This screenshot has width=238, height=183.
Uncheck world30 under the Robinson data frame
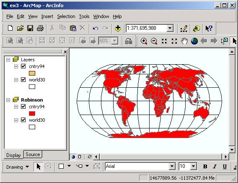[x=23, y=120]
